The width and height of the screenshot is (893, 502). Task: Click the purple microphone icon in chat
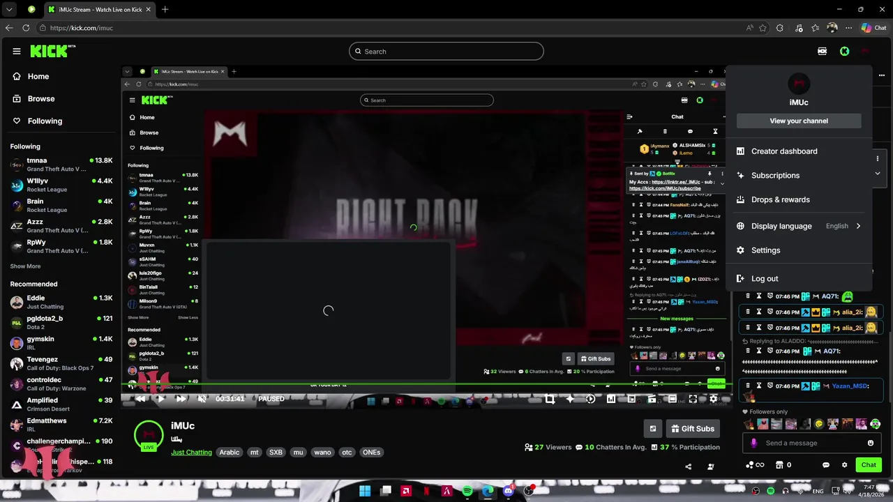[x=753, y=443]
